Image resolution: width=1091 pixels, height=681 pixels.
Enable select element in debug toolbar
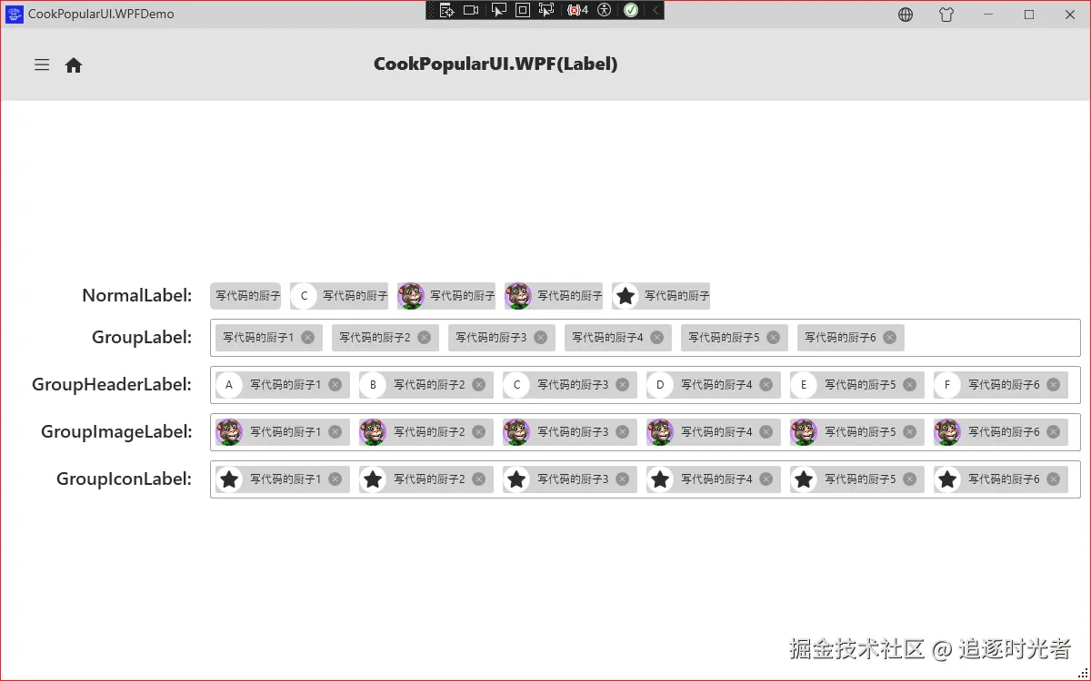(x=498, y=10)
